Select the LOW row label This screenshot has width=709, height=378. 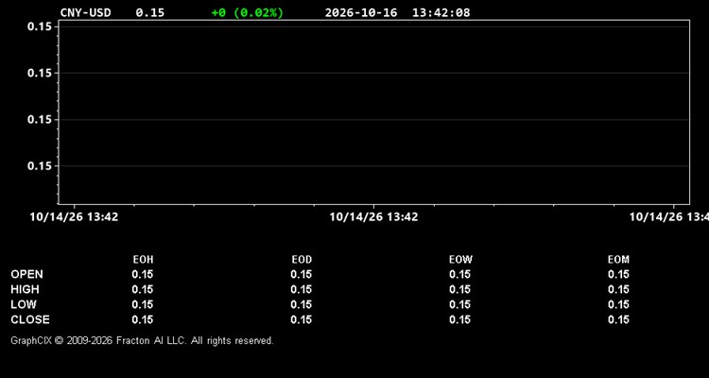coord(24,304)
